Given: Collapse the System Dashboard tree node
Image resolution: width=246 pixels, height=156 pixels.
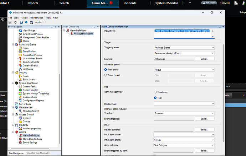Looking at the screenshot, I should [13, 83].
